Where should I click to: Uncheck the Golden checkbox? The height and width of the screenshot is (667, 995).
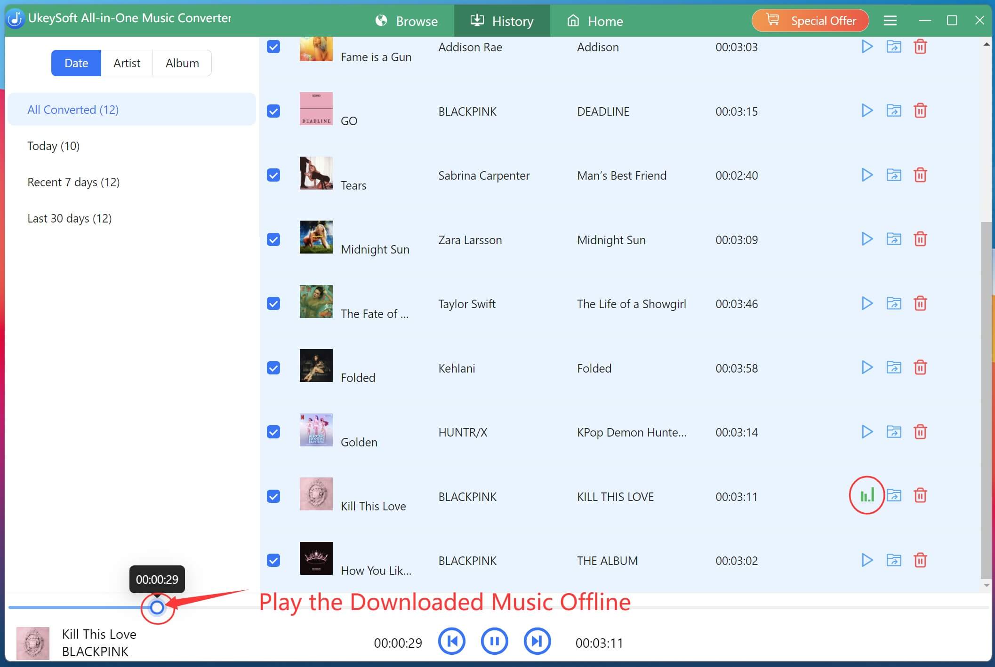tap(273, 432)
